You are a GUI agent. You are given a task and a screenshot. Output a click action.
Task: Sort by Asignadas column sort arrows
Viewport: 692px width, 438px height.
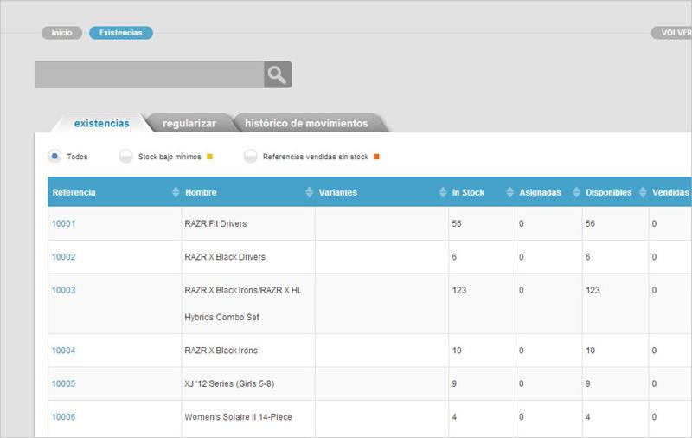pos(576,192)
